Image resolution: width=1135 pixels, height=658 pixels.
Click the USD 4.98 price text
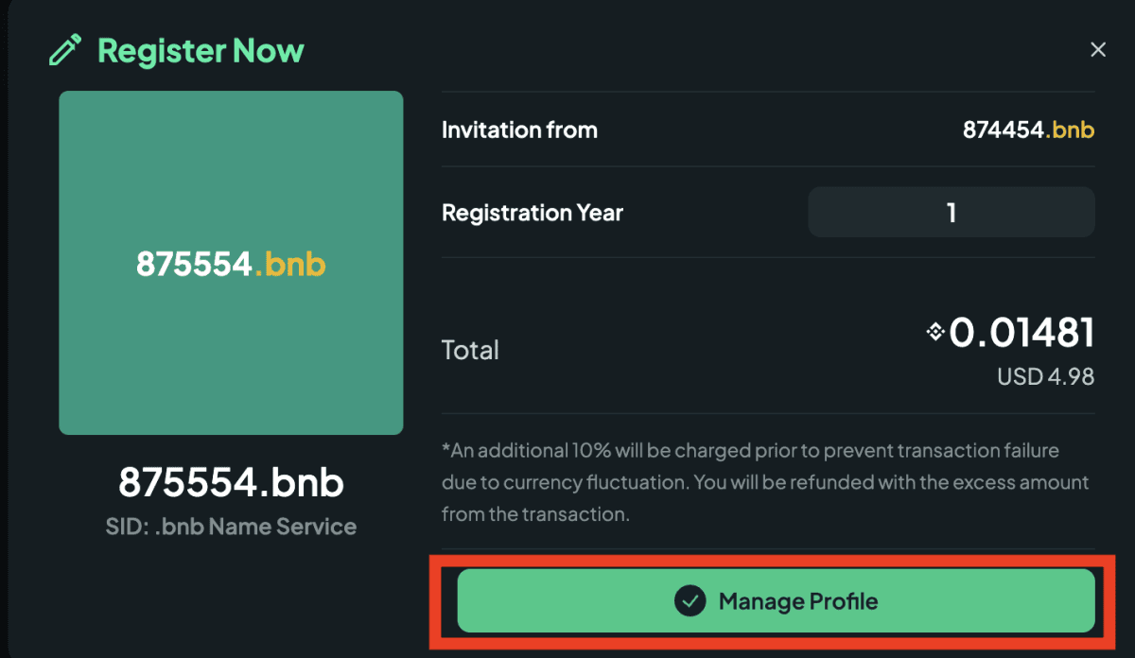coord(1045,377)
